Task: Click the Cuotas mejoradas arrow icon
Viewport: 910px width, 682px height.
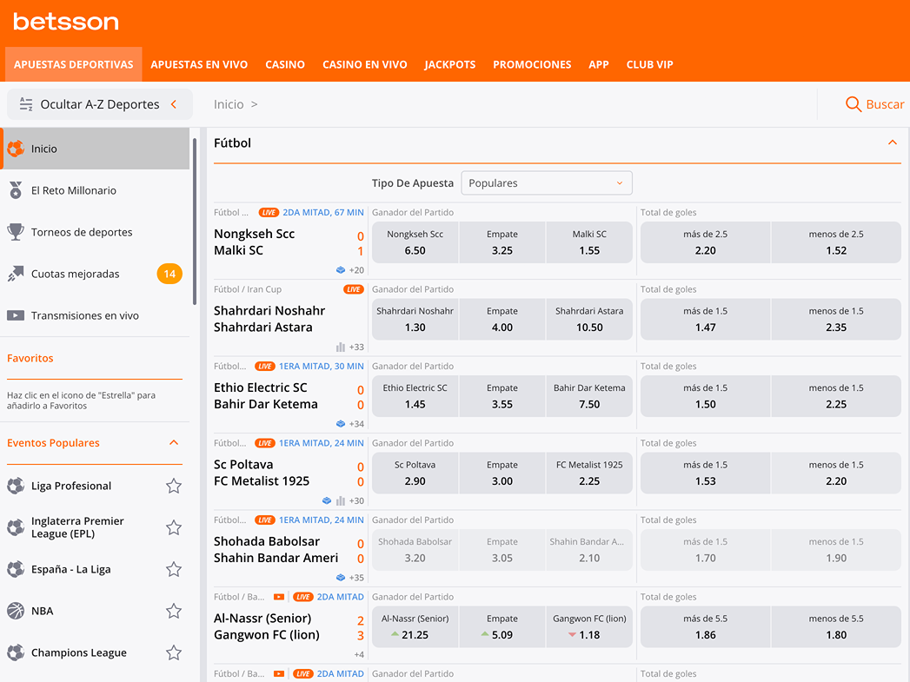Action: tap(16, 274)
